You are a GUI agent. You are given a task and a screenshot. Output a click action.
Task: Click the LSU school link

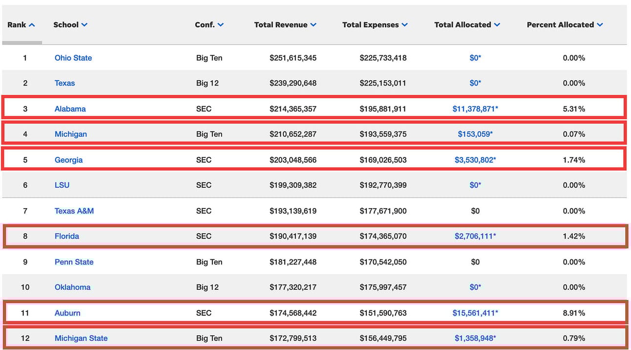[62, 185]
